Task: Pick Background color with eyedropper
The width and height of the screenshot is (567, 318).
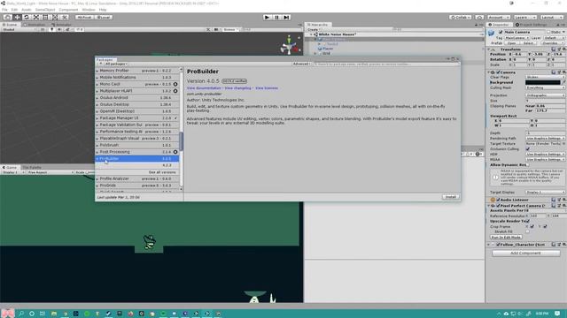Action: [563, 82]
